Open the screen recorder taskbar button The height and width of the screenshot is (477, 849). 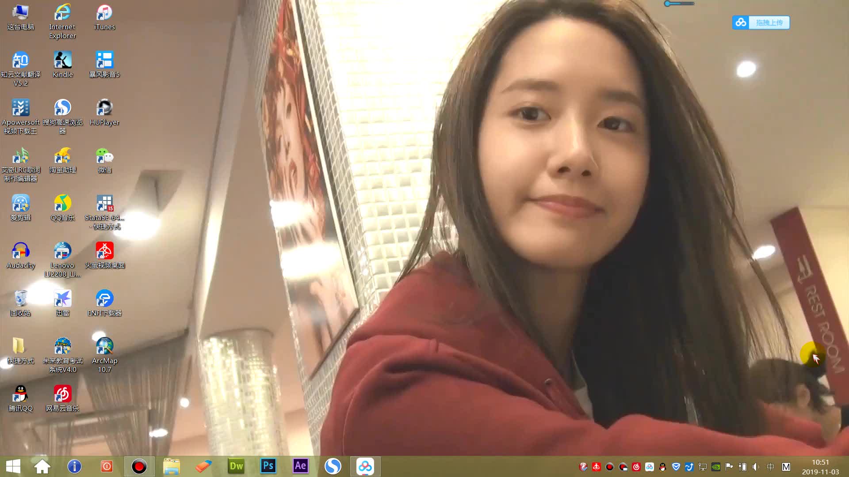point(139,466)
